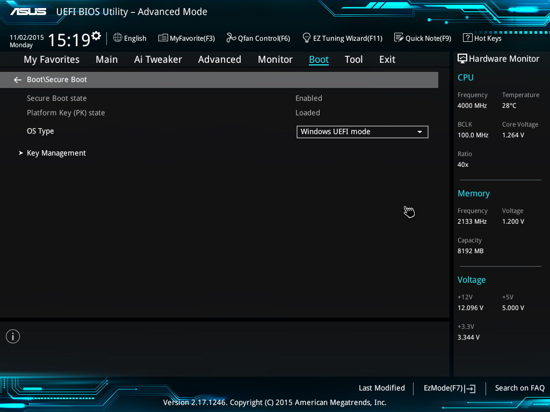Open Qfan Control fan icon
550x412 pixels.
(x=231, y=38)
